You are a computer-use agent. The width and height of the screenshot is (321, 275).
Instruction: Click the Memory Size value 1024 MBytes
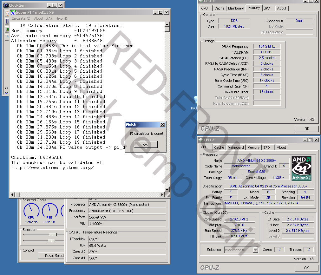pyautogui.click(x=234, y=26)
